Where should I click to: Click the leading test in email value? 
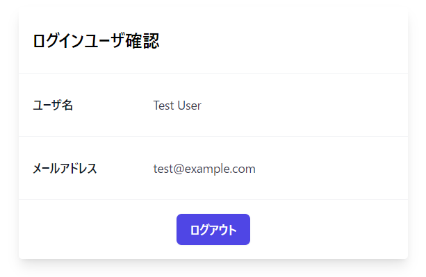point(163,169)
